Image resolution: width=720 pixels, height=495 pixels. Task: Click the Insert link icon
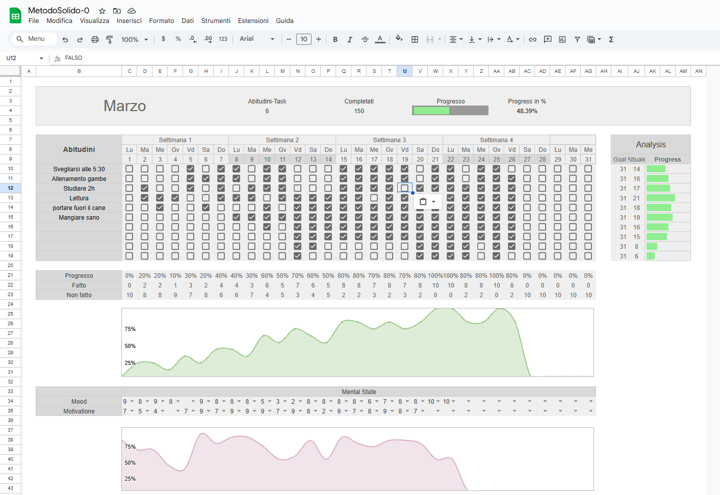(x=532, y=39)
